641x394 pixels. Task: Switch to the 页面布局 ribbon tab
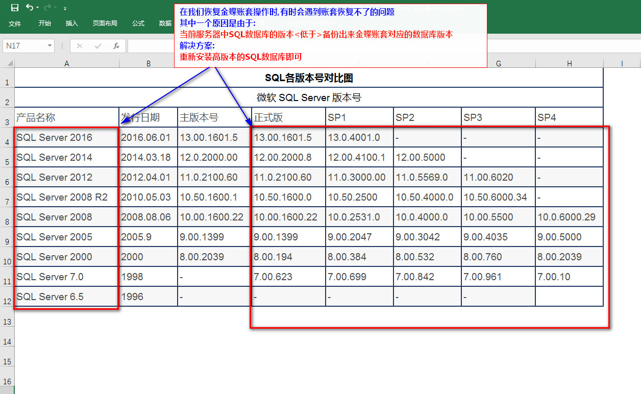pos(105,23)
